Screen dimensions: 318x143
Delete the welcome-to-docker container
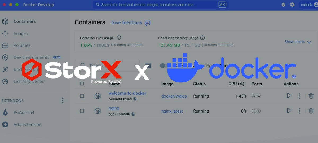coord(311,96)
